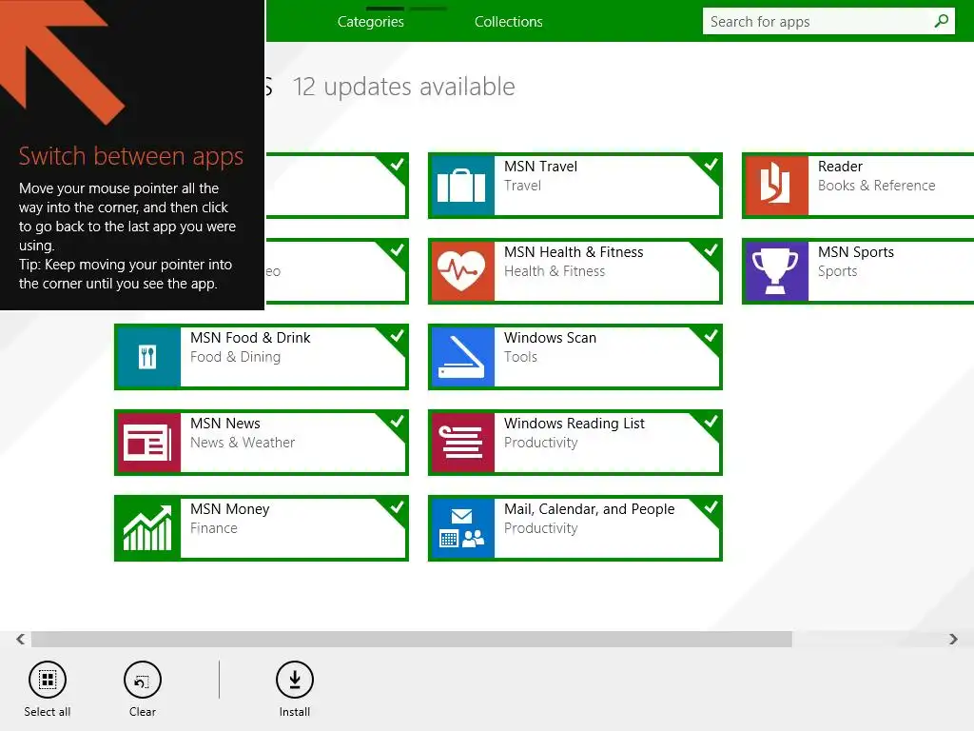Click the Switch between apps tip heading

[131, 156]
